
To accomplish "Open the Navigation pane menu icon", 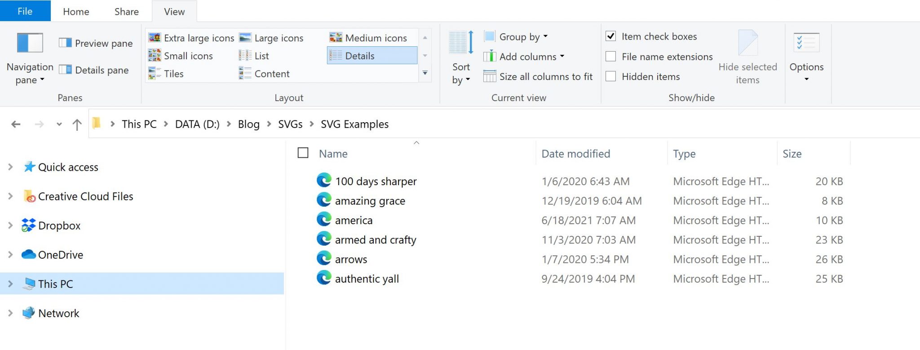I will click(x=30, y=43).
